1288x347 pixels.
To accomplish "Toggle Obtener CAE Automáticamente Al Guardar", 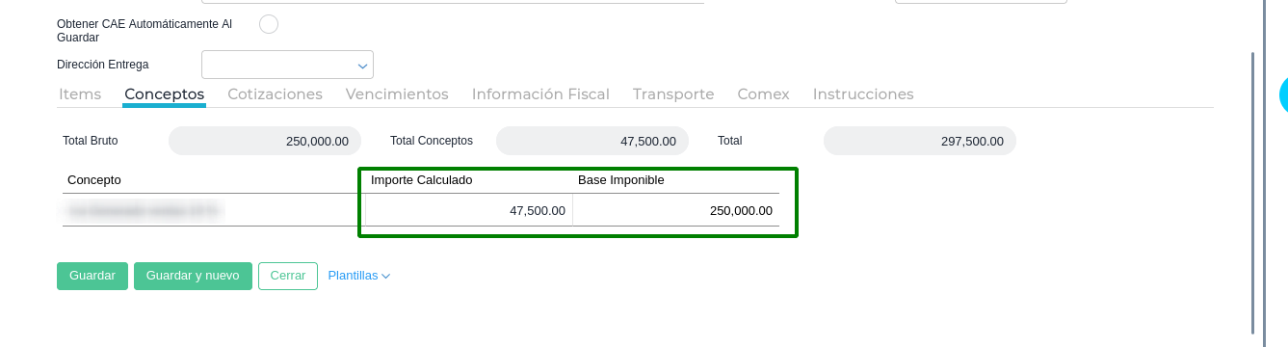I will coord(269,24).
